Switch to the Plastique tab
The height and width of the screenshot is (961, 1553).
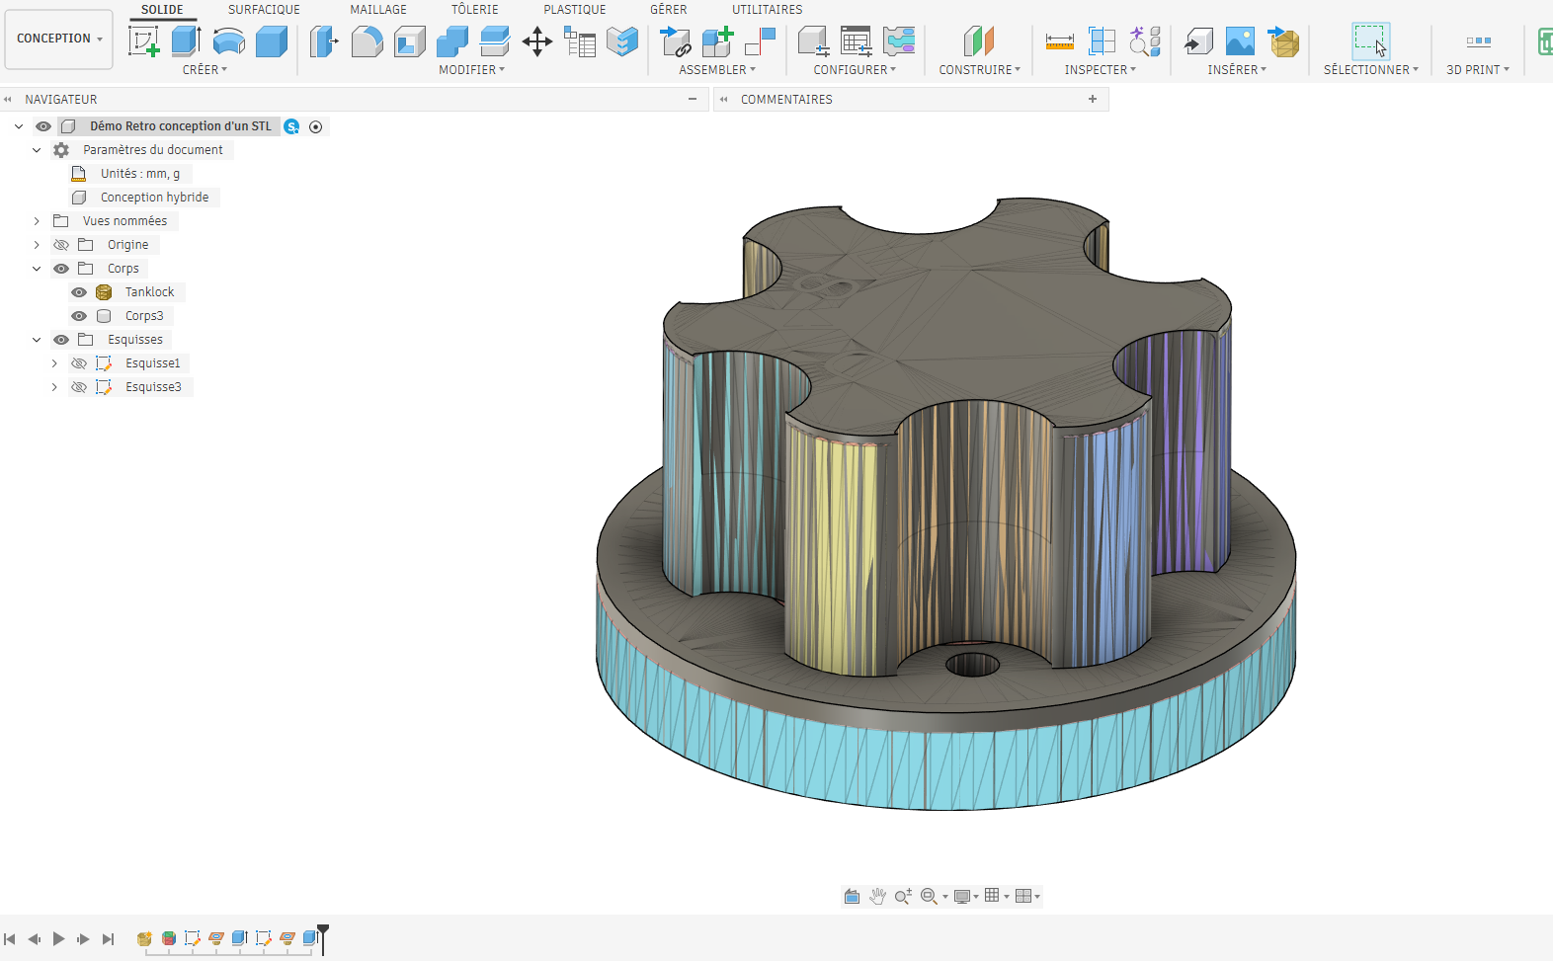(575, 10)
